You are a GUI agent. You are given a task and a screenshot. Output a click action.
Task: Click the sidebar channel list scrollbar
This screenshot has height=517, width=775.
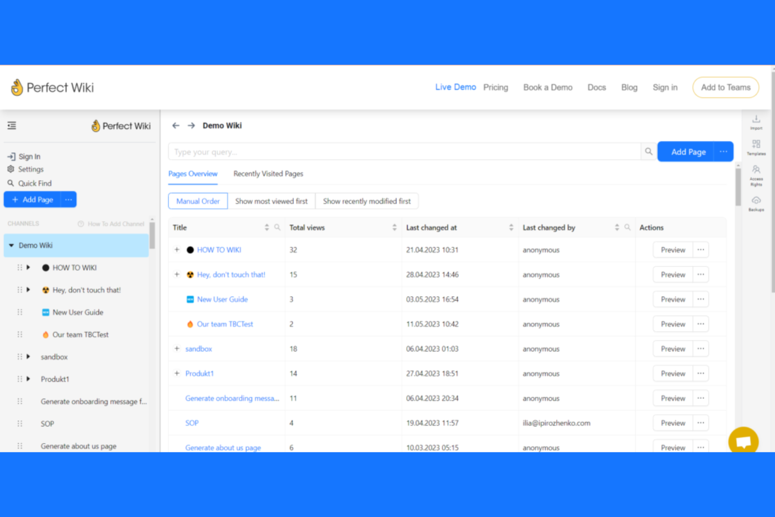tap(152, 235)
